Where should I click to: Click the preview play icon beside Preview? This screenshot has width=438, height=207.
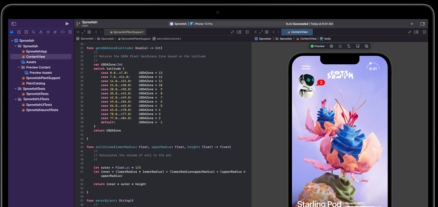pyautogui.click(x=331, y=46)
